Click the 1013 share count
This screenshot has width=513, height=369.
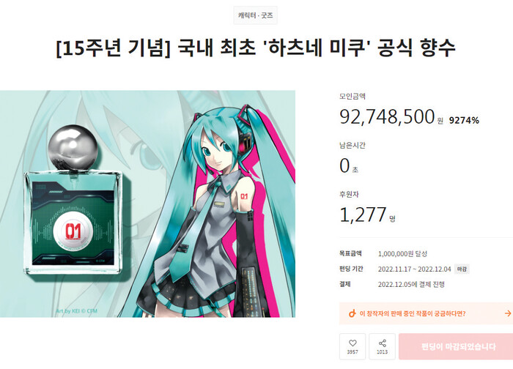tap(382, 352)
